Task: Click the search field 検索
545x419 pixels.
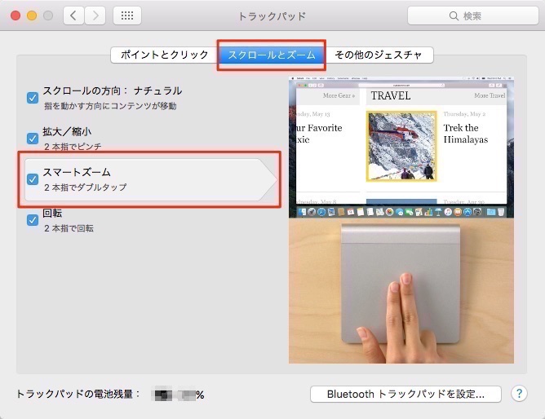Action: [472, 15]
